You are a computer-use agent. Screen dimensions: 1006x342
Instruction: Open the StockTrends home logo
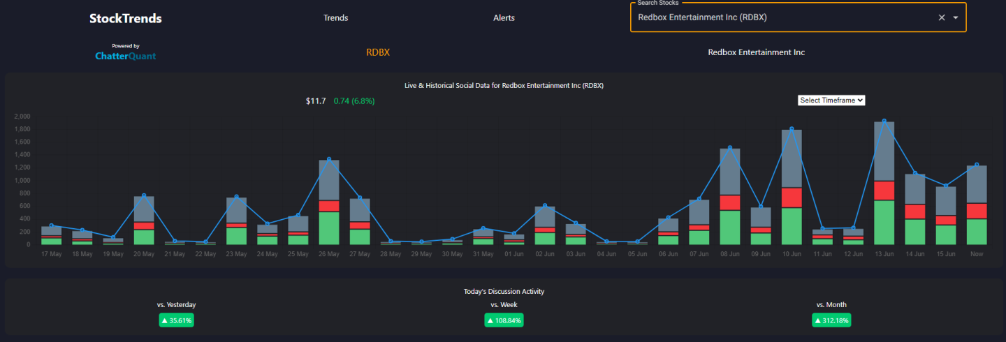[126, 19]
